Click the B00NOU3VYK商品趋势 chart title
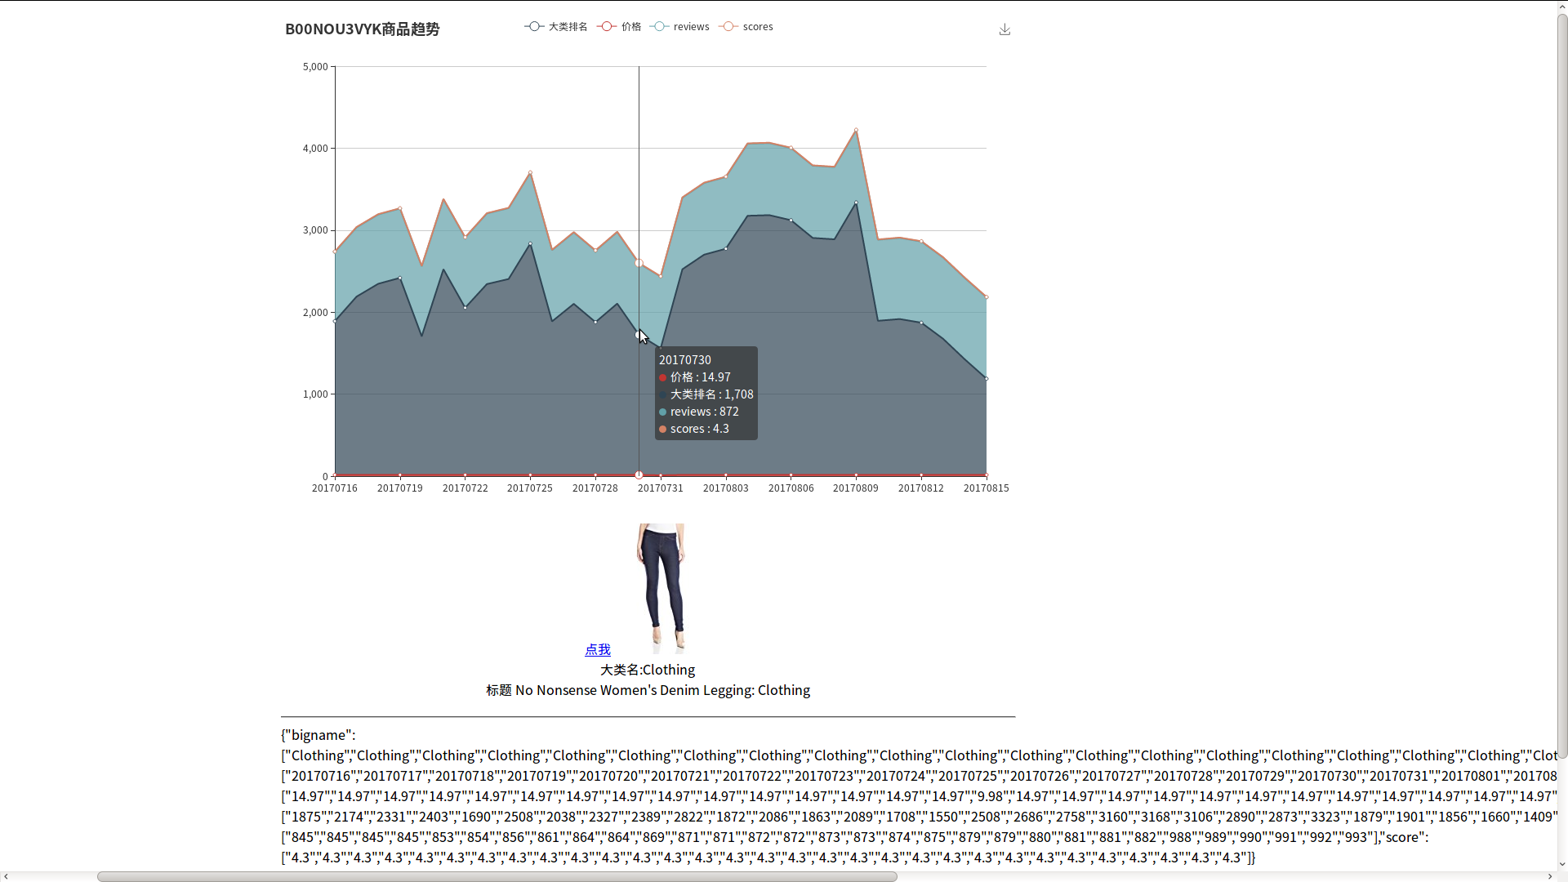1568x882 pixels. point(362,29)
